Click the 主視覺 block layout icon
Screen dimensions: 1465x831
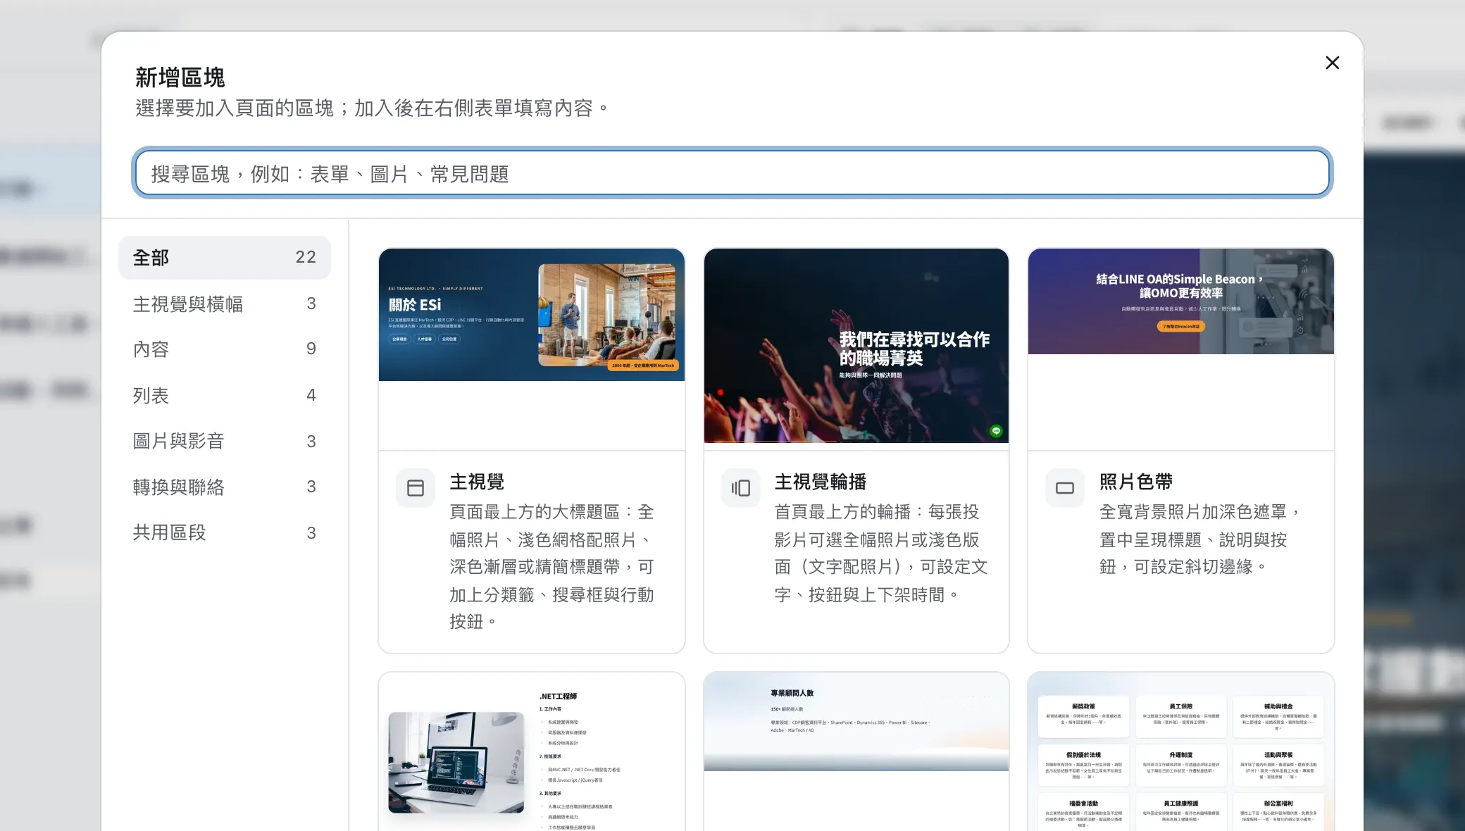(x=416, y=488)
